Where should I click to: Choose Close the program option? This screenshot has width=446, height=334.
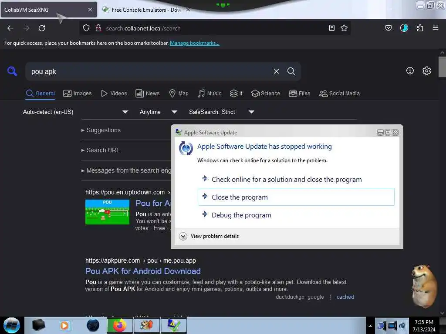(x=296, y=197)
